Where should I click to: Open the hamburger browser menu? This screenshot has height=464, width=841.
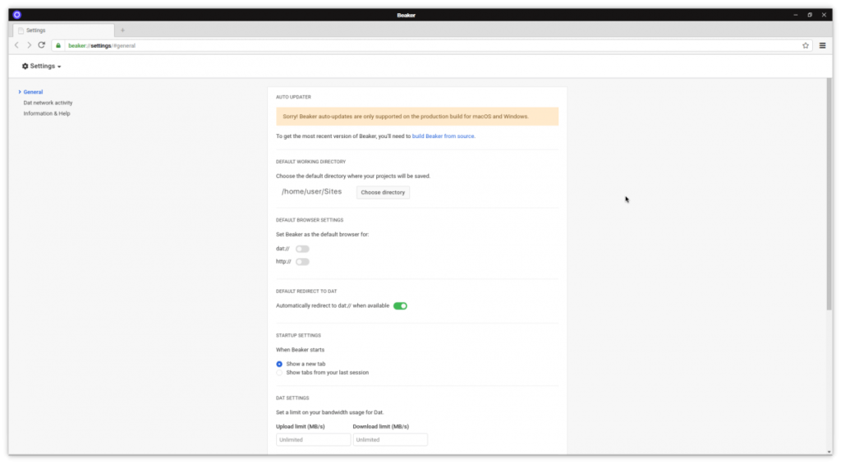pyautogui.click(x=822, y=46)
